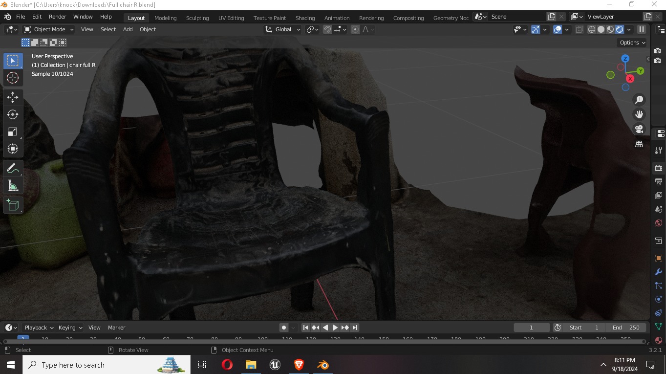Toggle snapping magnet in header

click(x=327, y=29)
